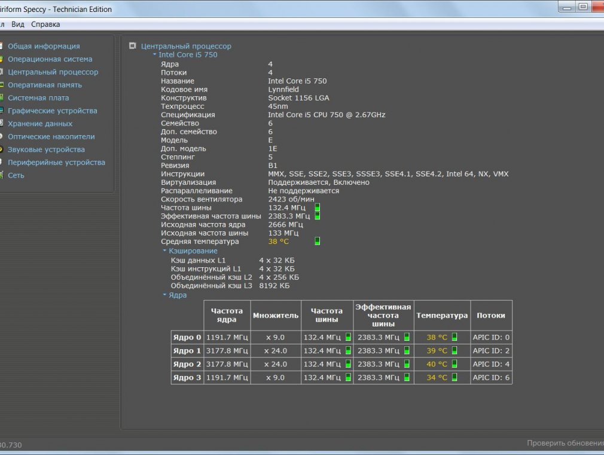Click the Множитель column header
Viewport: 604px width, 455px height.
[276, 315]
